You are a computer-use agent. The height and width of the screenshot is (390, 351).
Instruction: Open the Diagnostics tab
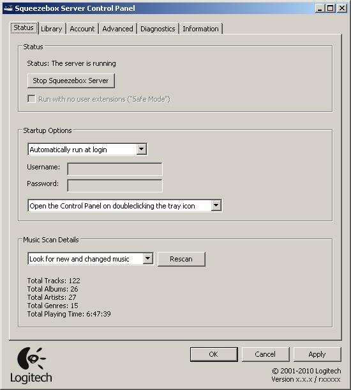(158, 29)
